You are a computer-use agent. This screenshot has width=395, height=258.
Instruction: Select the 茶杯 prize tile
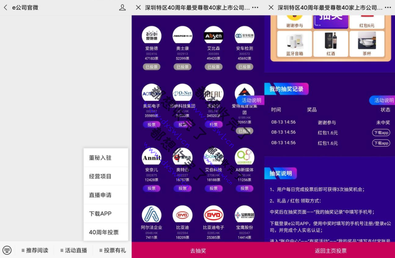tap(367, 44)
